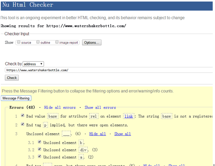Click the Nu Html Checker title
Screen dimensions: 215x166
click(x=28, y=5)
